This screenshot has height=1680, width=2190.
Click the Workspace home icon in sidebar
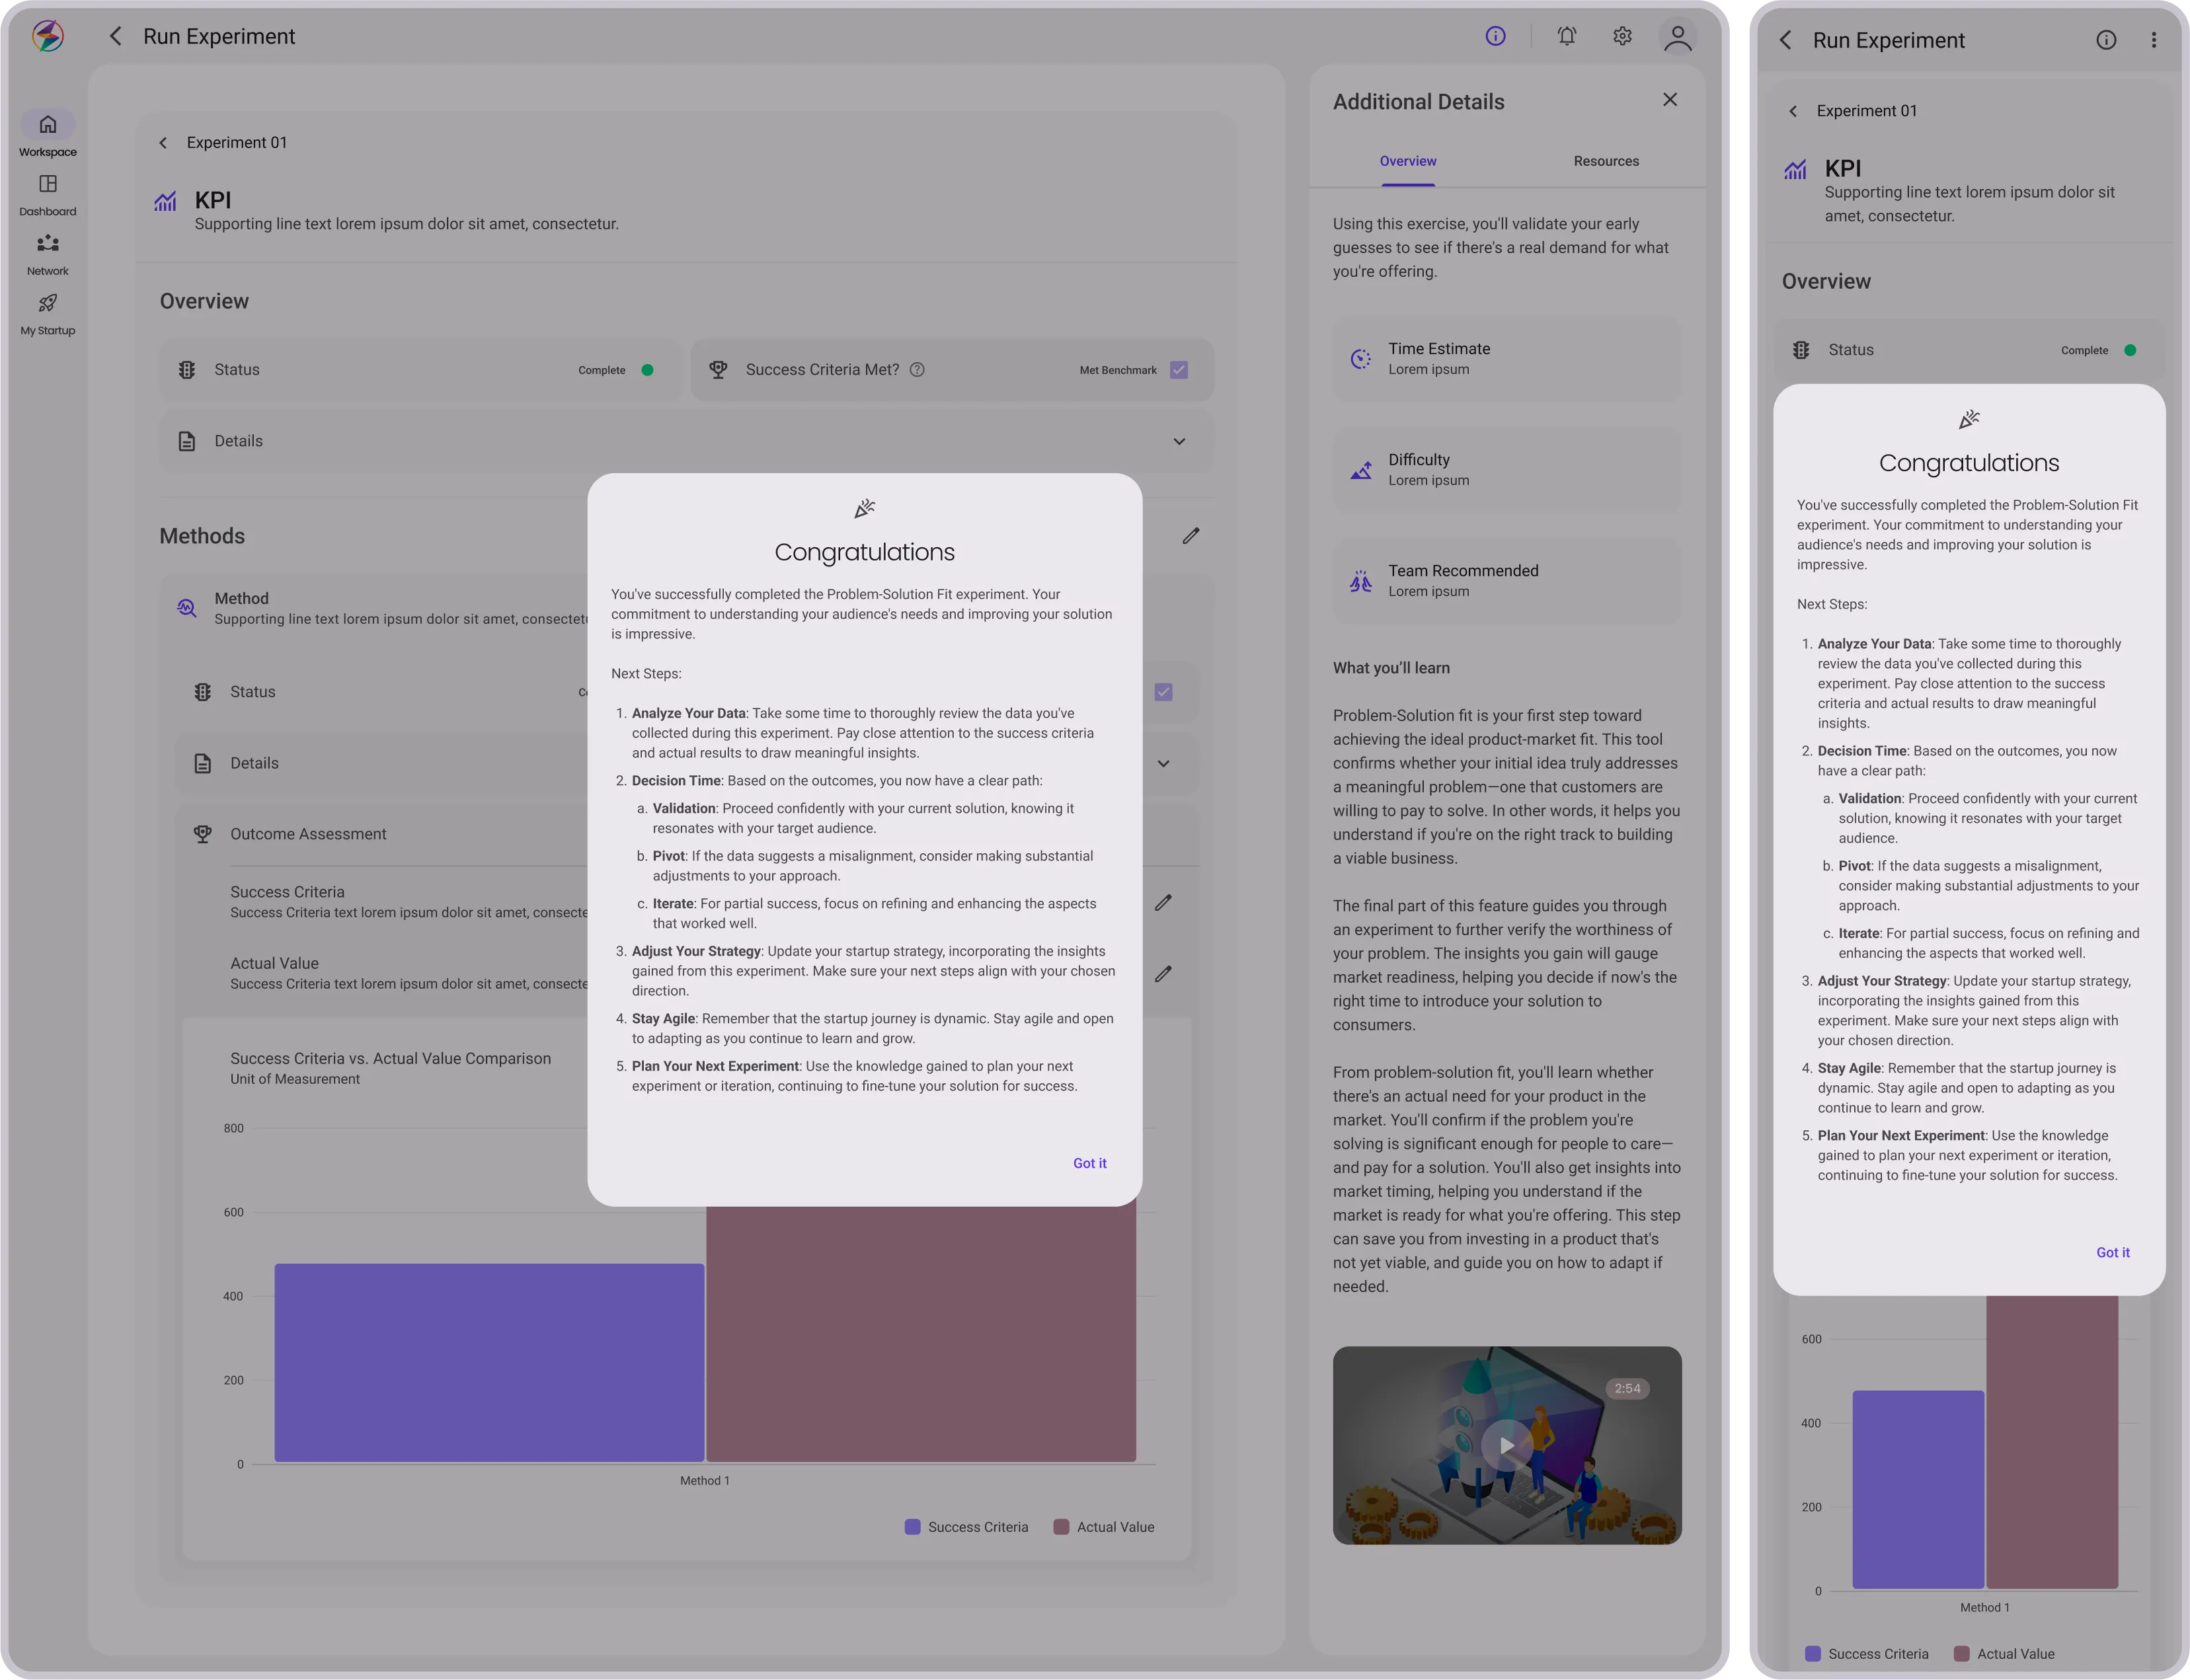pyautogui.click(x=48, y=125)
